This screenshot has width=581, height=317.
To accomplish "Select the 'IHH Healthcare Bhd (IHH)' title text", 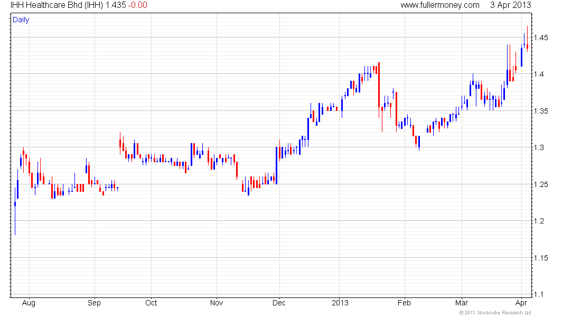I will 57,5.
